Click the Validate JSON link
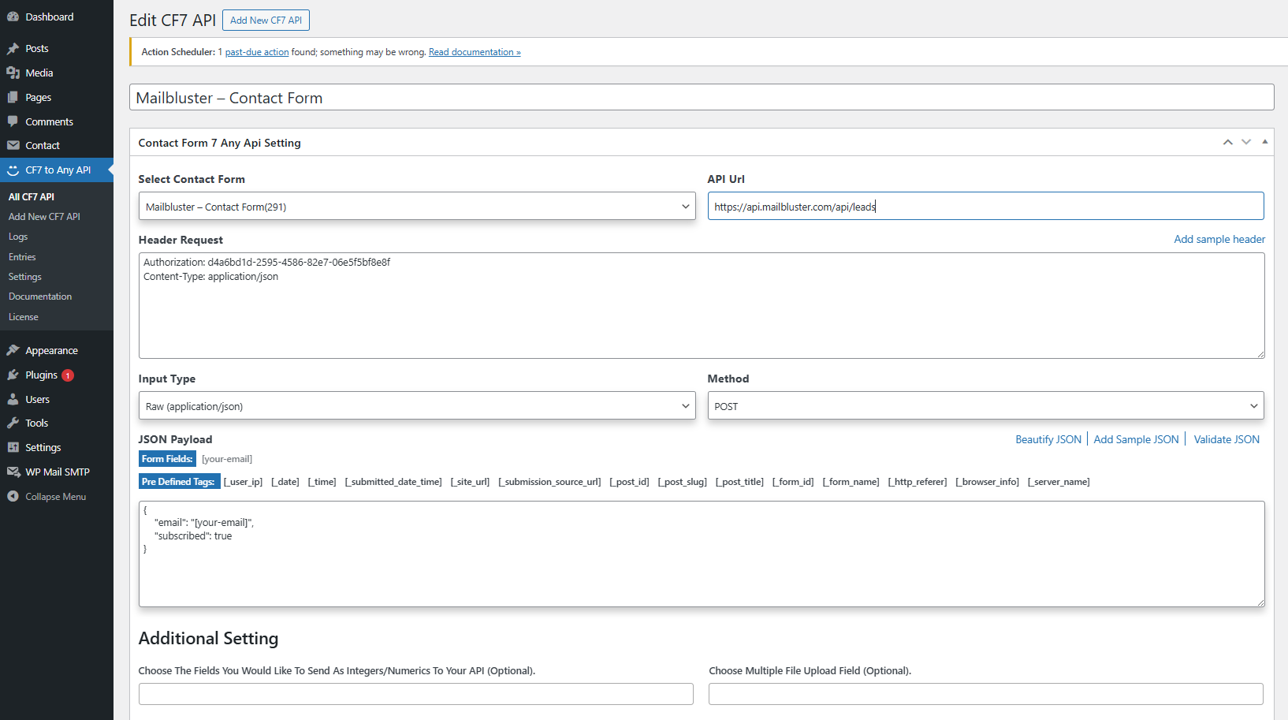This screenshot has width=1288, height=720. click(1227, 439)
